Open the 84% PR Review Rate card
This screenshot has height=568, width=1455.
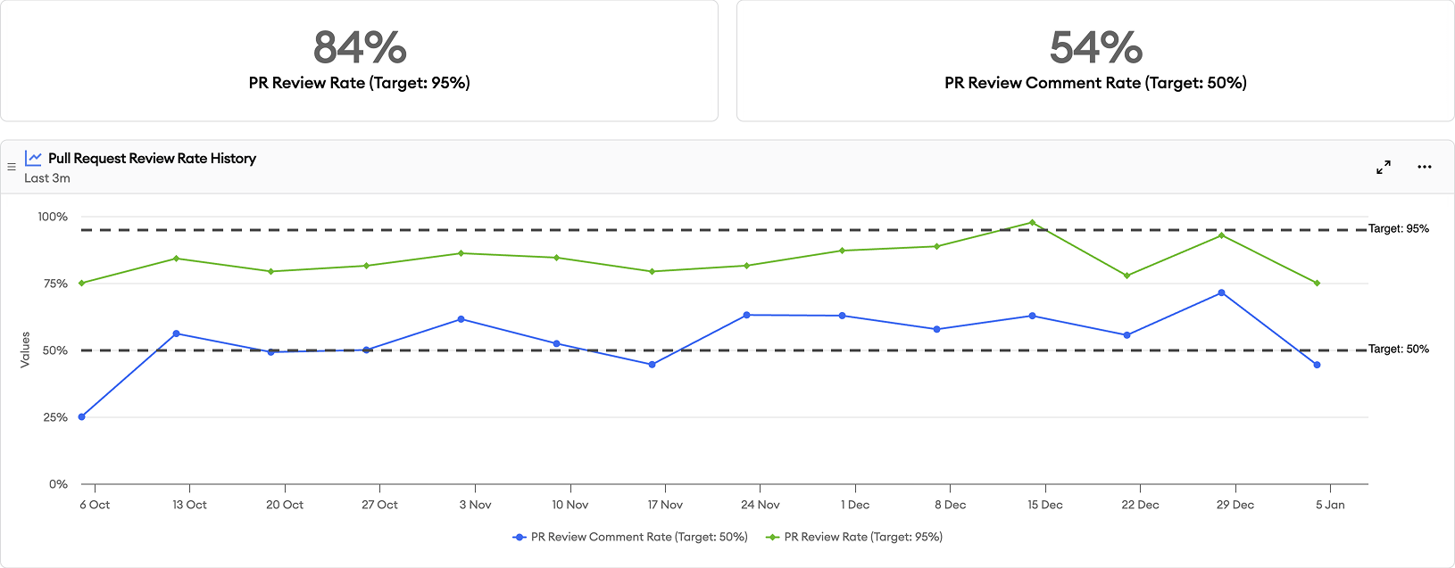point(359,61)
